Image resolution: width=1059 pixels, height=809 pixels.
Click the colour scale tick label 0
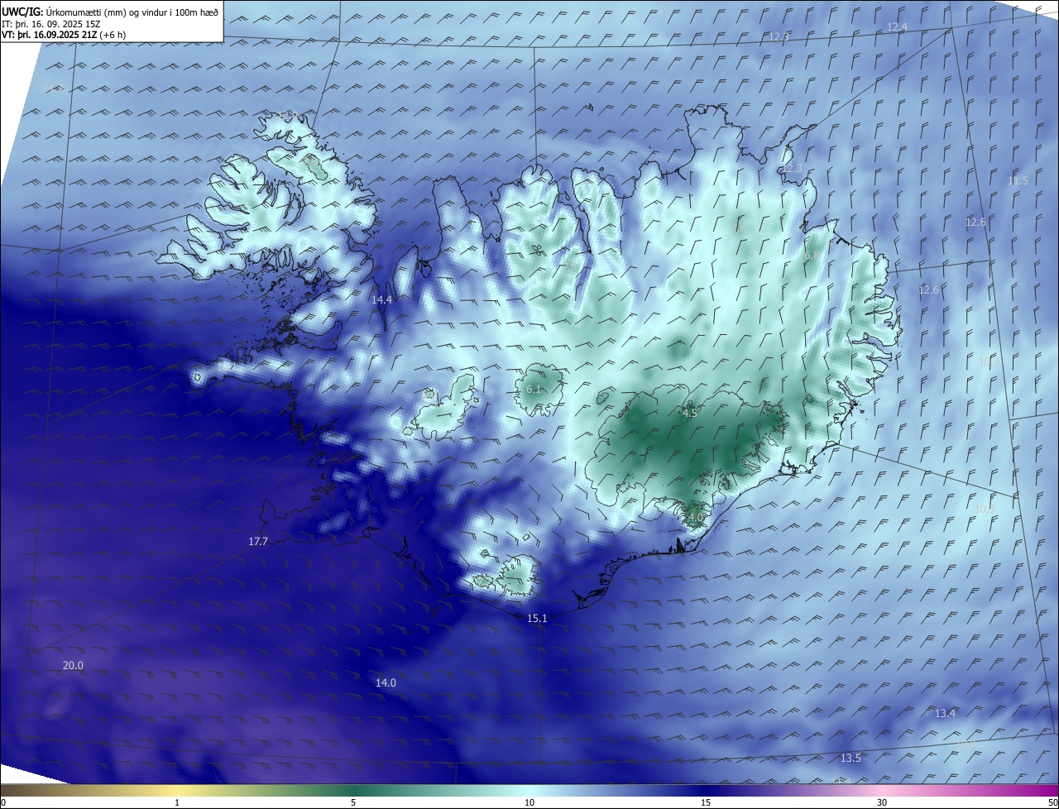[3, 803]
